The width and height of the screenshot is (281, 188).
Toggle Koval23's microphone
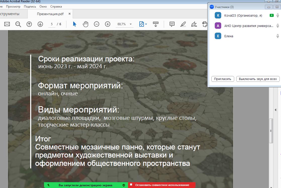coord(277,15)
